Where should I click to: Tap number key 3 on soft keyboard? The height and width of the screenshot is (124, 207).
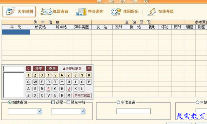42,75
